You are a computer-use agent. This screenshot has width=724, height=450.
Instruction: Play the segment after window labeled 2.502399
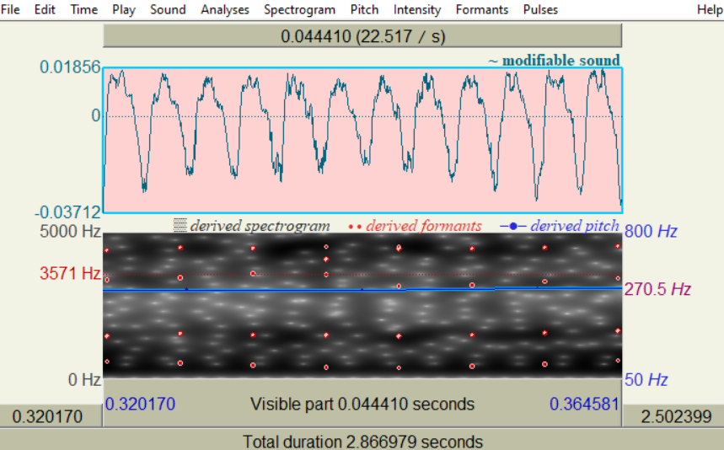pos(673,416)
